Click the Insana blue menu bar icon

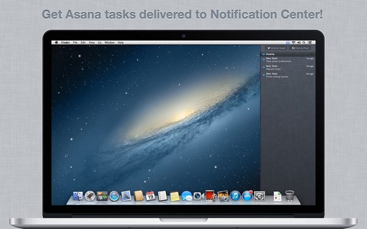click(288, 43)
